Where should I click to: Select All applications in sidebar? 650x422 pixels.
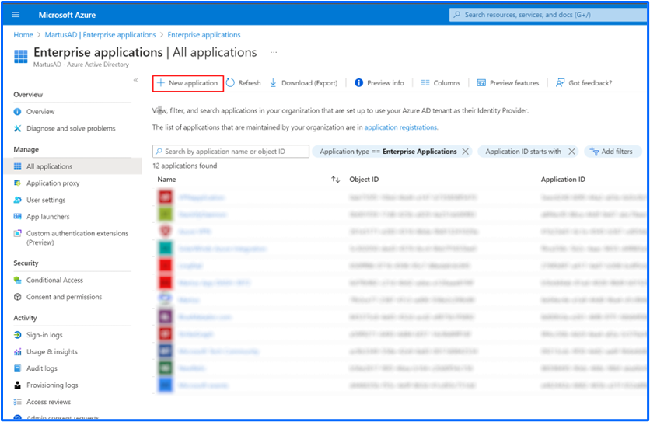(x=72, y=166)
